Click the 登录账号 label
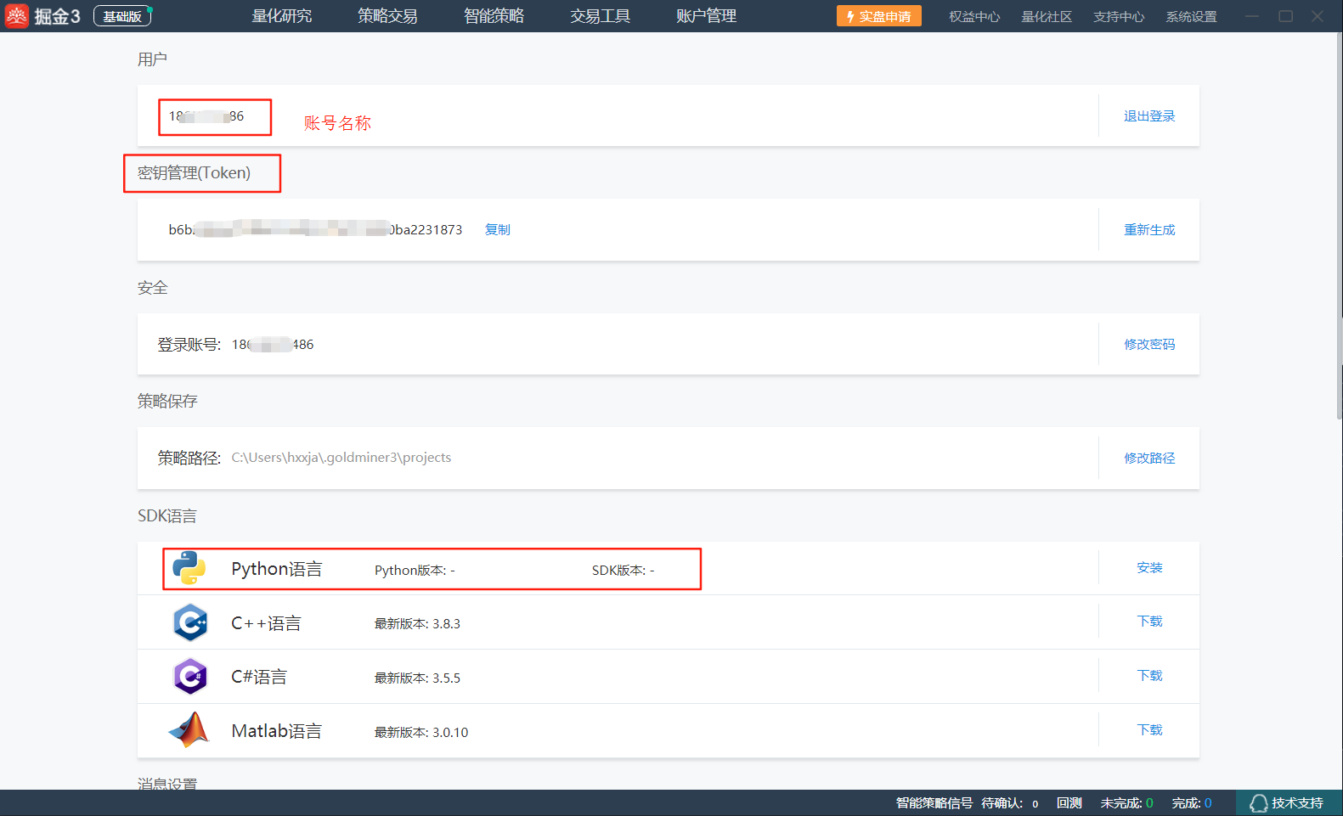1343x816 pixels. (189, 345)
